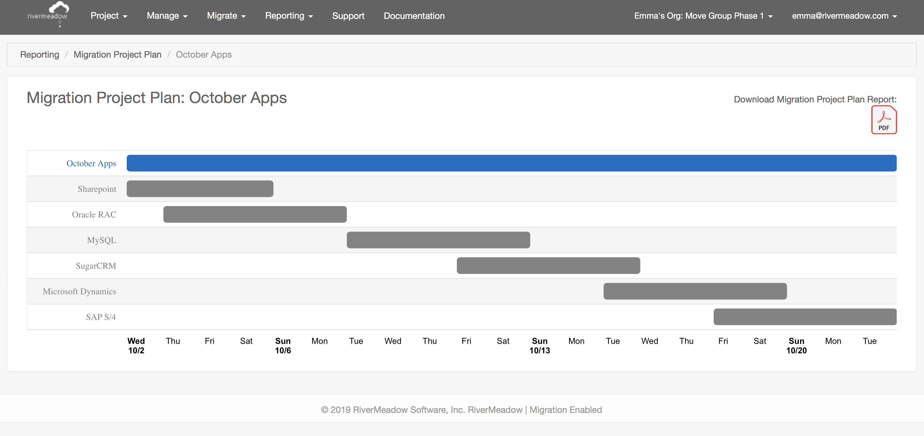This screenshot has height=436, width=924.
Task: Open the emma@rivermeadow.com account menu
Action: pos(844,16)
